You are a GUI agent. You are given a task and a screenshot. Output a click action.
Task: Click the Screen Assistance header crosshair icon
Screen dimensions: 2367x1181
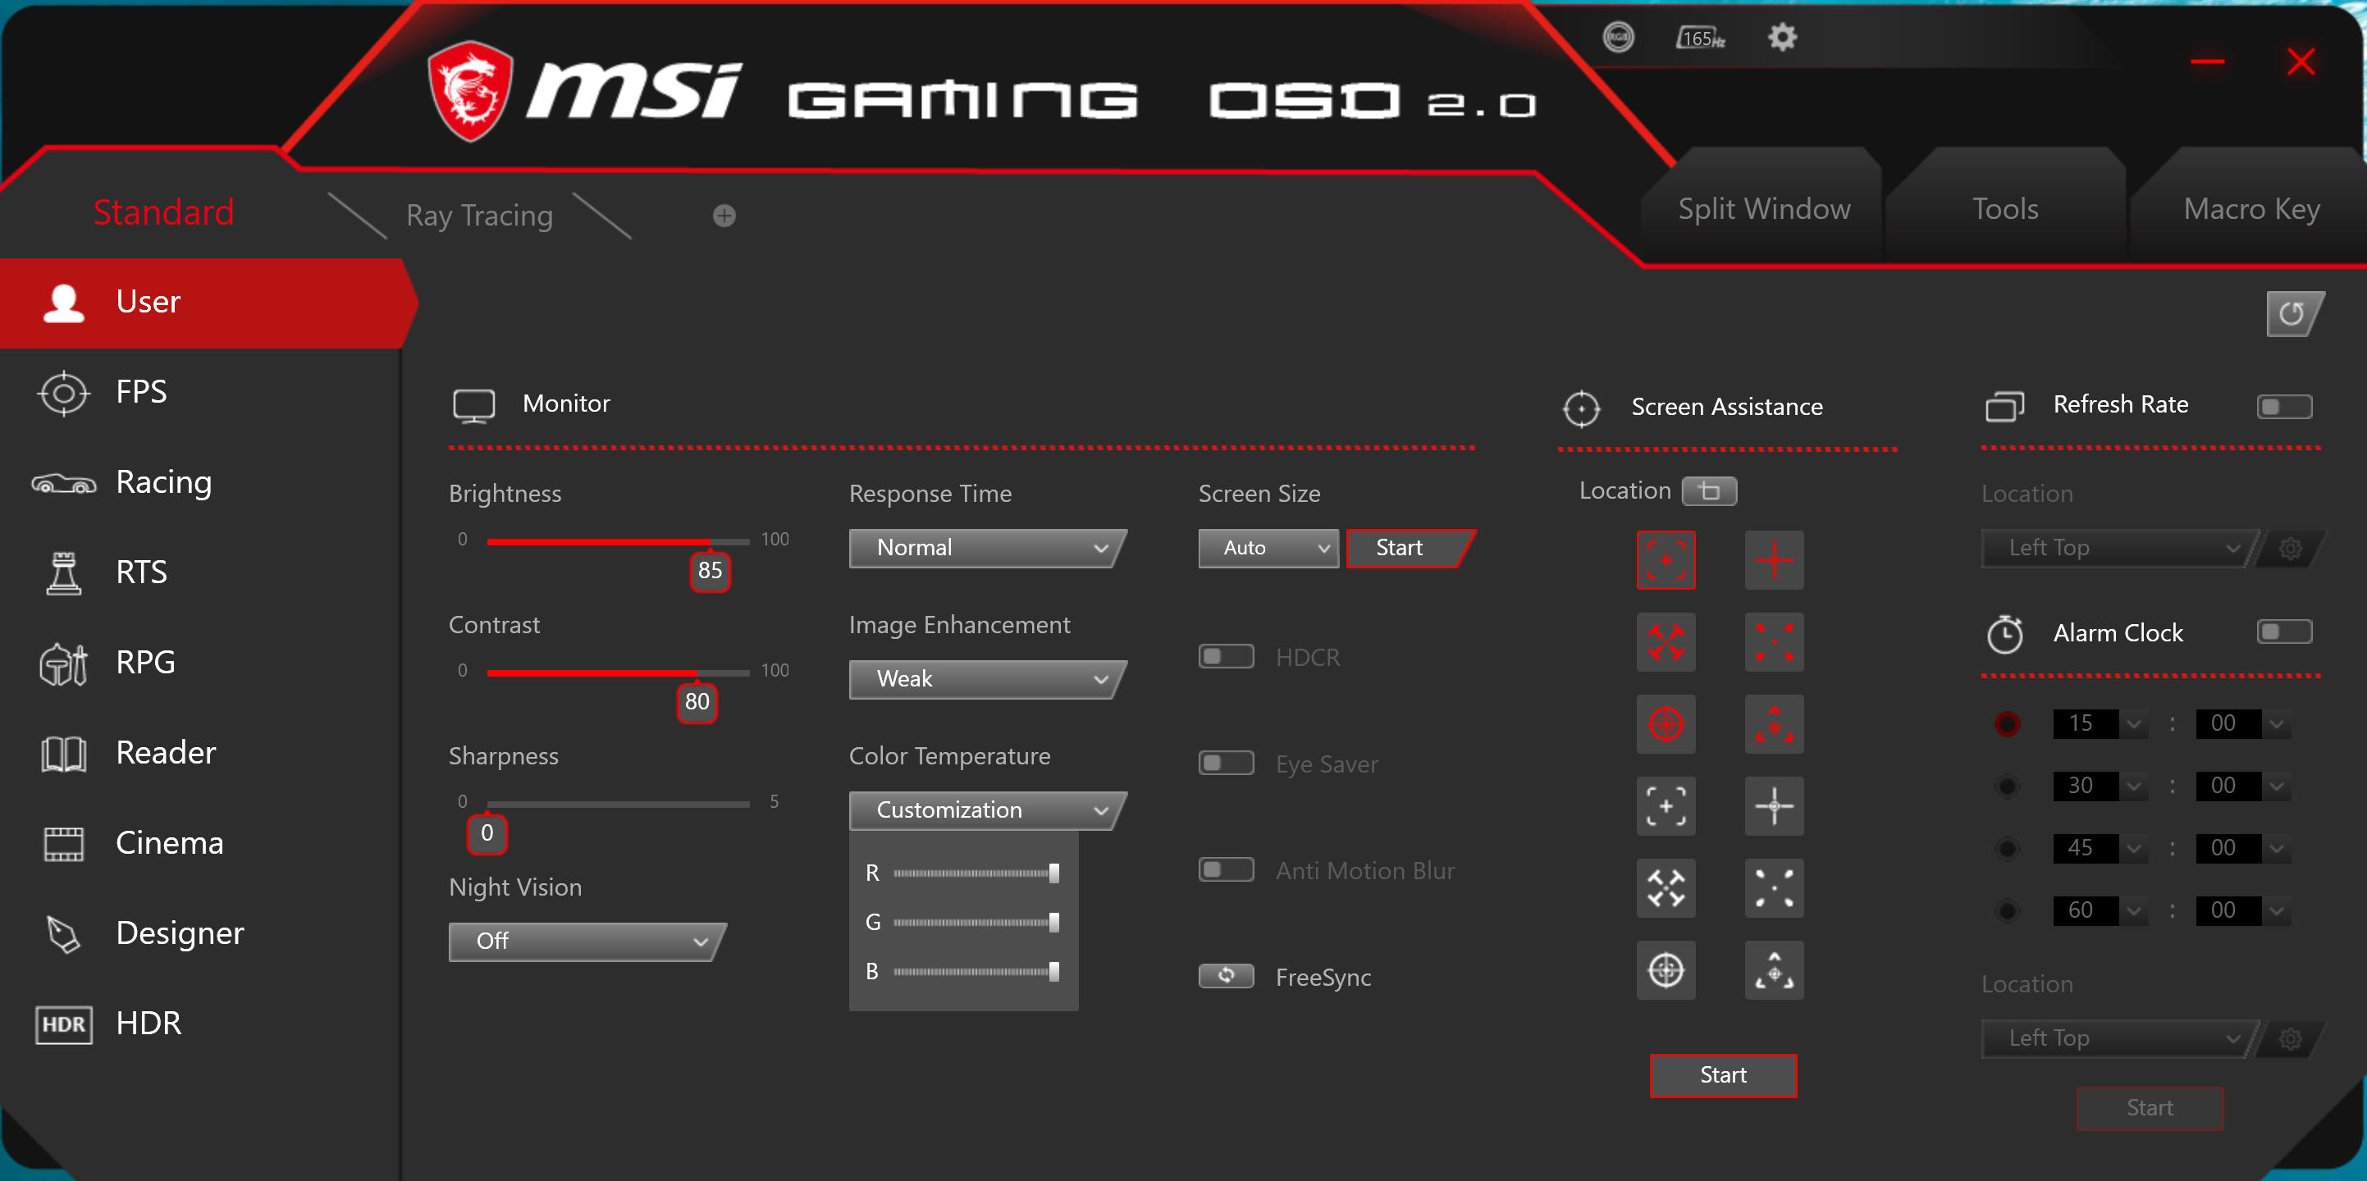pyautogui.click(x=1581, y=408)
